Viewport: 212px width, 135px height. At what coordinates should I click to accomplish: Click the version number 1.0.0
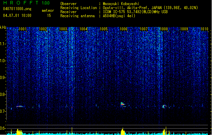46,3
